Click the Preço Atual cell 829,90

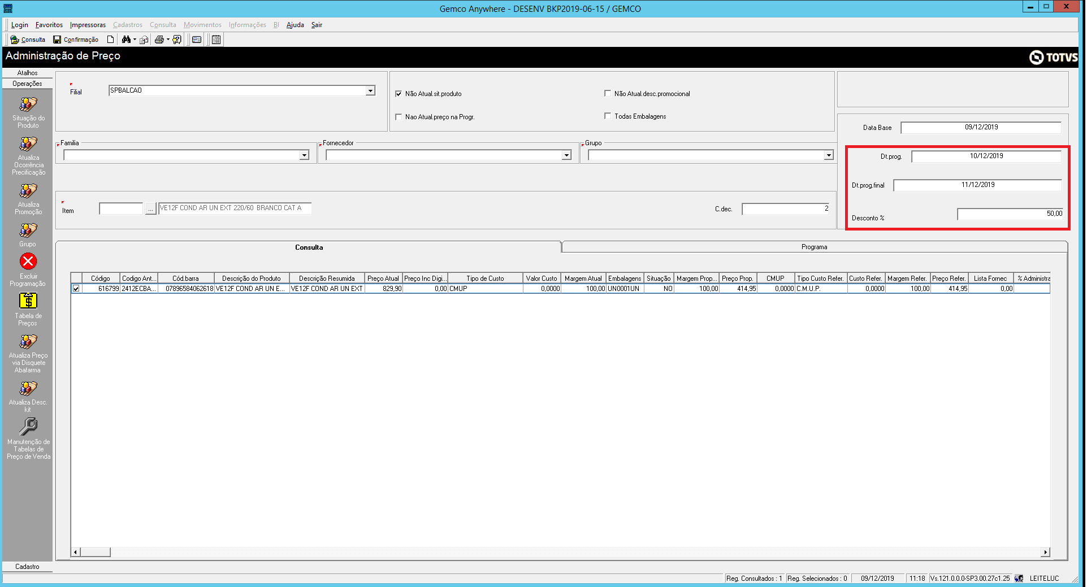tap(384, 289)
